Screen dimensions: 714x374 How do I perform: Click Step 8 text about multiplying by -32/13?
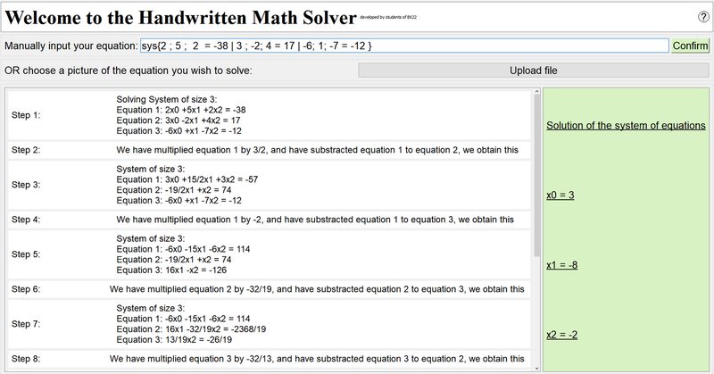point(317,359)
